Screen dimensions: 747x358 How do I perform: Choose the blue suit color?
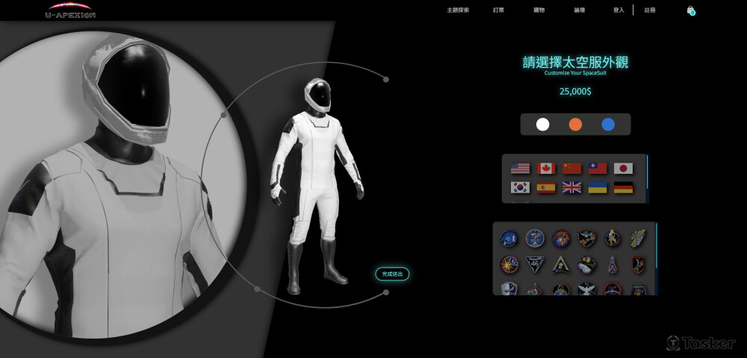[x=608, y=125]
